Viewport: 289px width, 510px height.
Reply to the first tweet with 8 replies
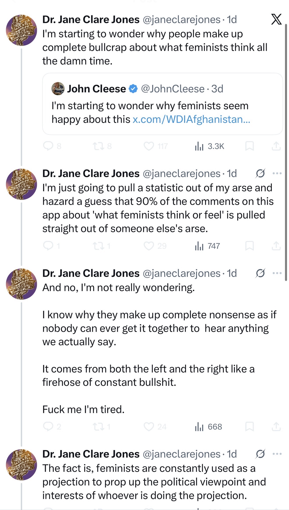click(48, 146)
